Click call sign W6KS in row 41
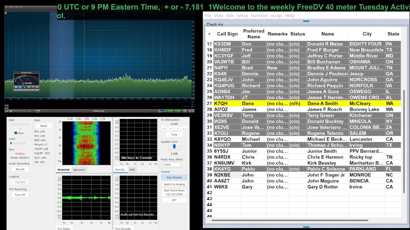Viewport: 410px width, 230px height. (x=227, y=187)
